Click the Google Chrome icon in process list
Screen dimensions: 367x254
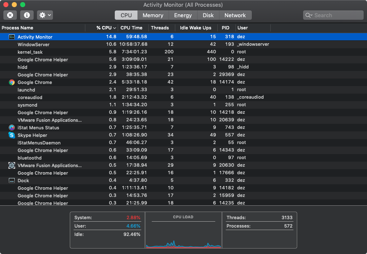(12, 82)
